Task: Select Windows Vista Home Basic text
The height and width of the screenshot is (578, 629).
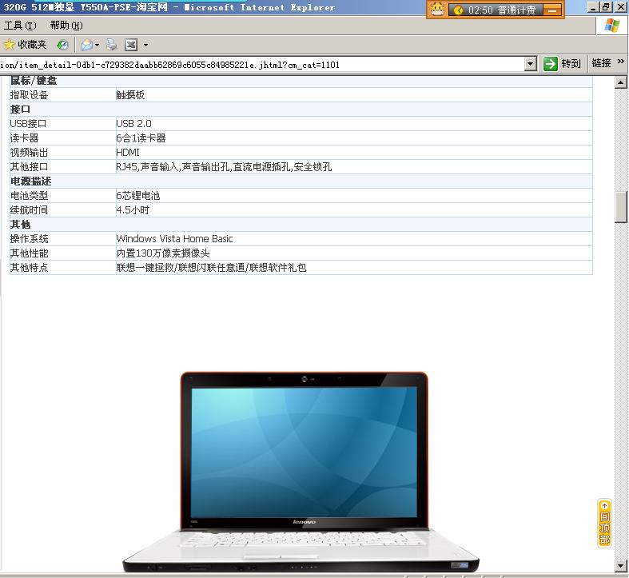Action: click(x=174, y=239)
